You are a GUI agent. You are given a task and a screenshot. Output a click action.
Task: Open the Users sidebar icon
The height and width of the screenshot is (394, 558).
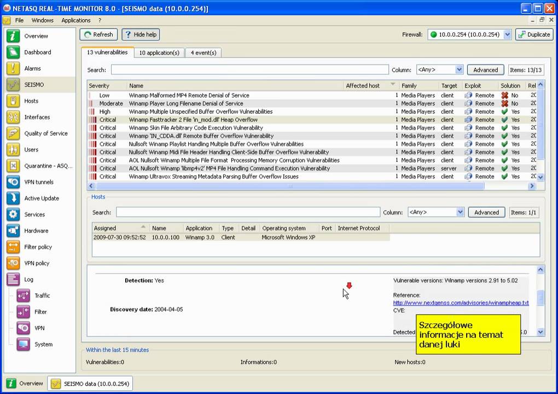13,150
